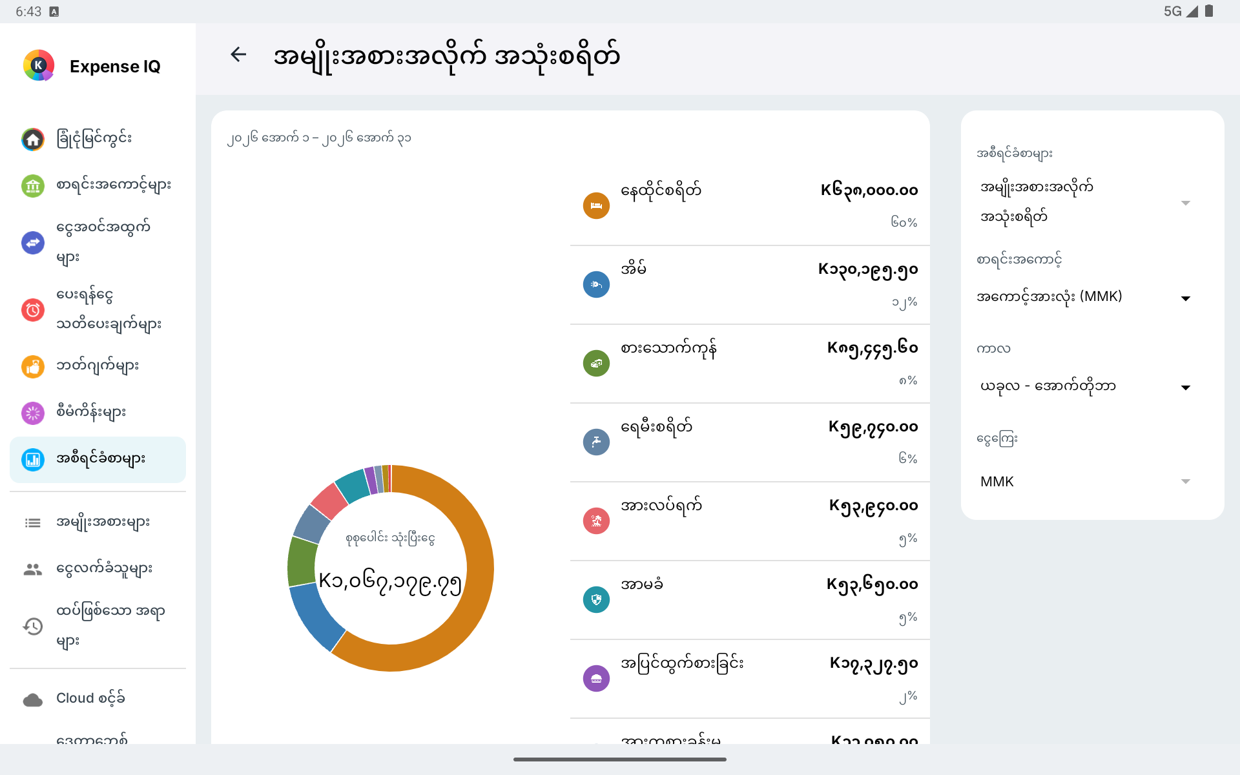Expand the report type dropdown
This screenshot has height=775, width=1240.
pyautogui.click(x=1085, y=202)
